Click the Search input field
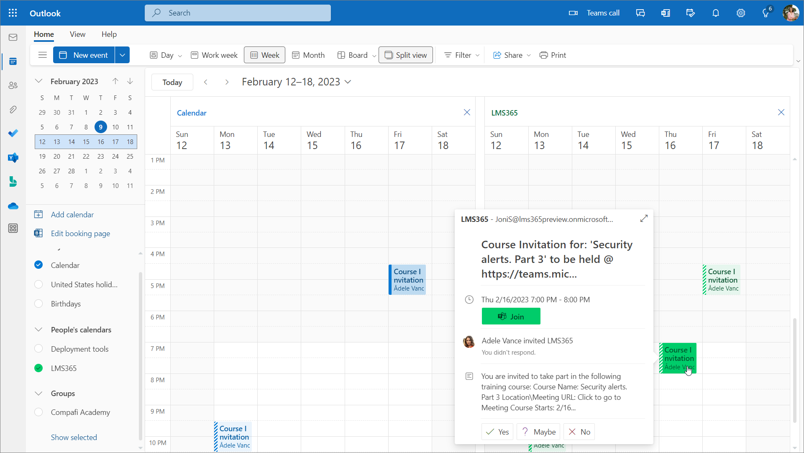The image size is (804, 453). (x=238, y=13)
